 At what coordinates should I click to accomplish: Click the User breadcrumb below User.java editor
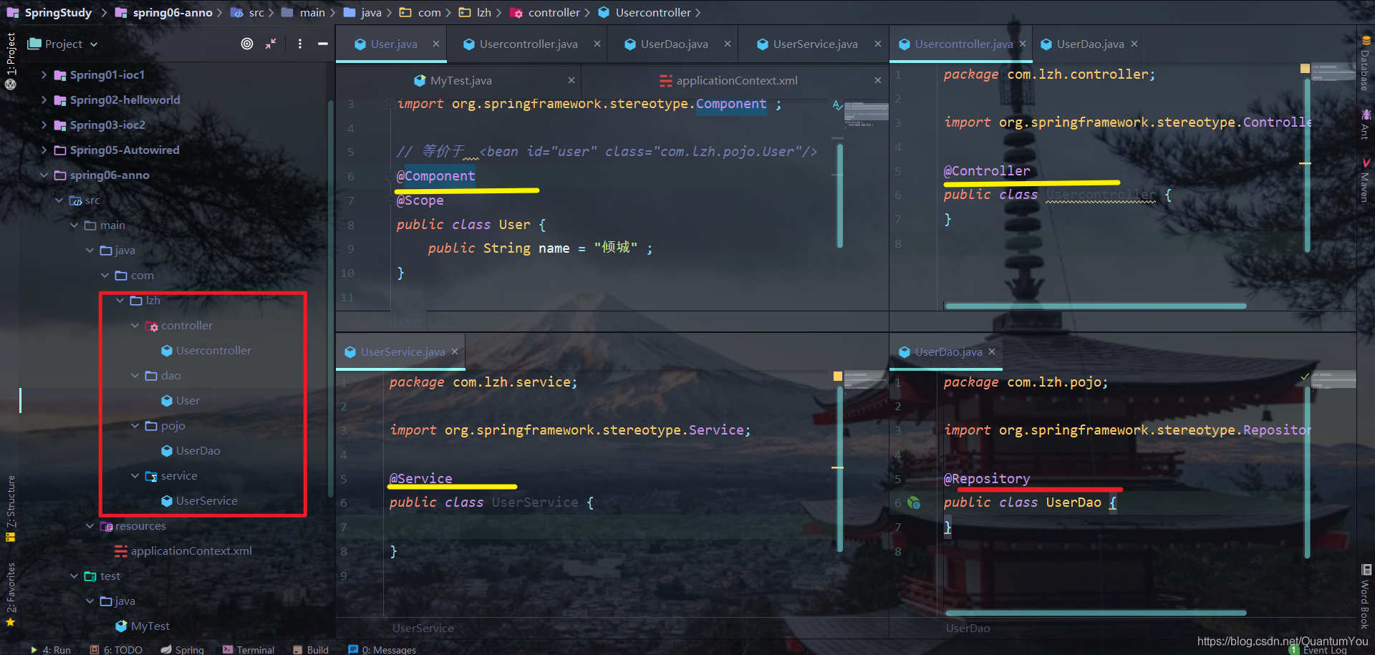[x=411, y=322]
